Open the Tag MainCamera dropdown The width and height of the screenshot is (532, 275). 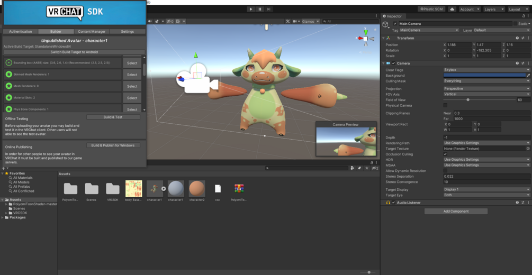(x=429, y=30)
